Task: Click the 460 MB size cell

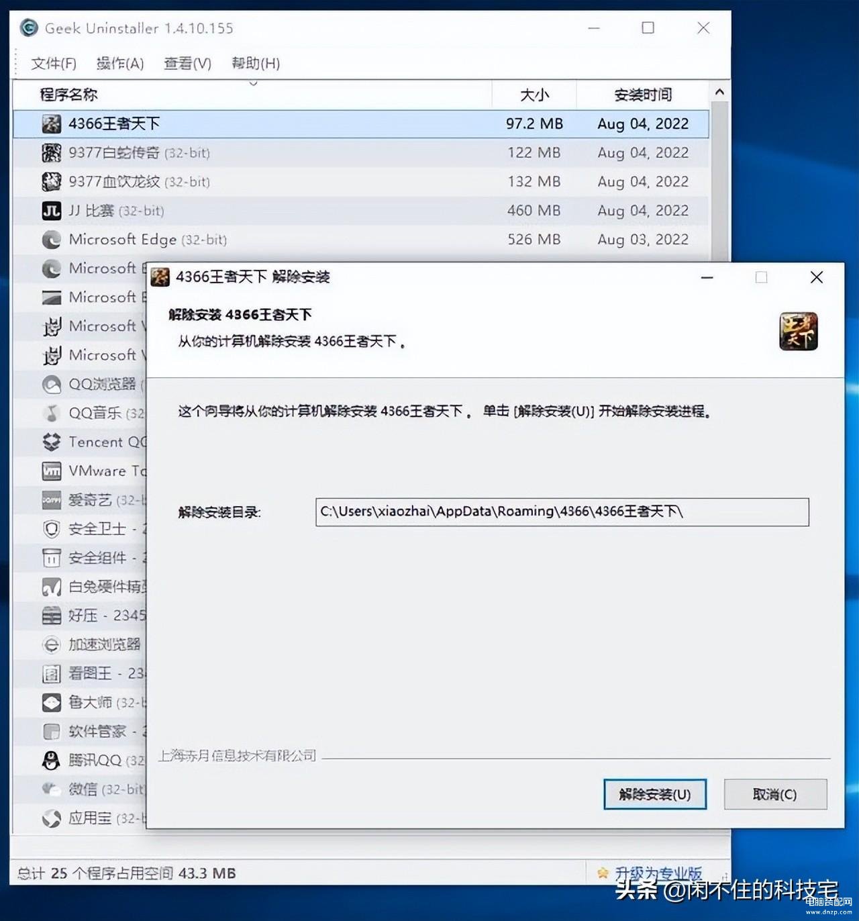Action: (534, 211)
